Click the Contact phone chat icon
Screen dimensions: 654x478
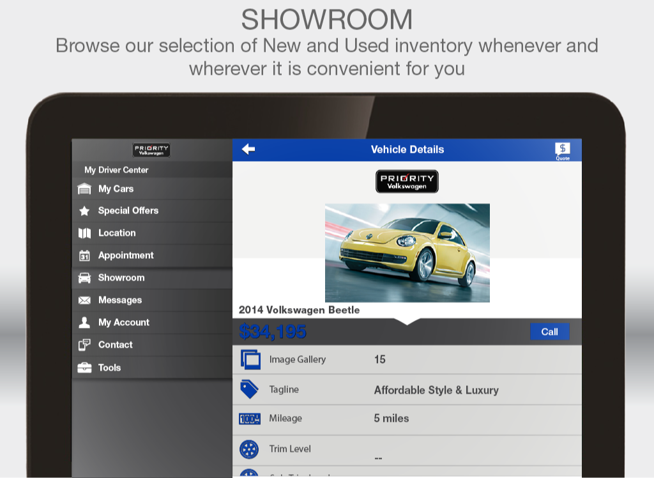84,345
